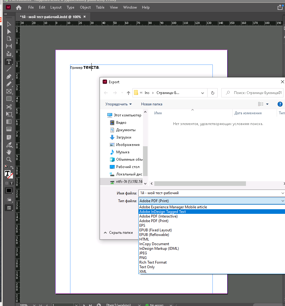Choose Adobe PDF (Interactive) from list
Screen dimensions: 285x306
click(x=158, y=216)
